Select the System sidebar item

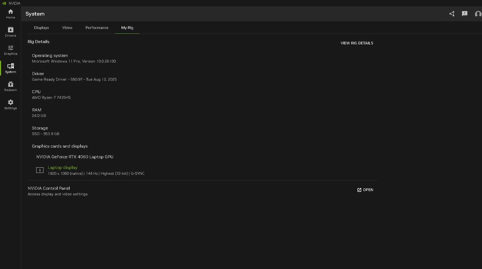(11, 68)
